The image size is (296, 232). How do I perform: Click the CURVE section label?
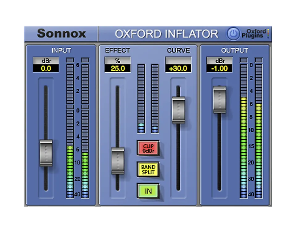pyautogui.click(x=179, y=50)
